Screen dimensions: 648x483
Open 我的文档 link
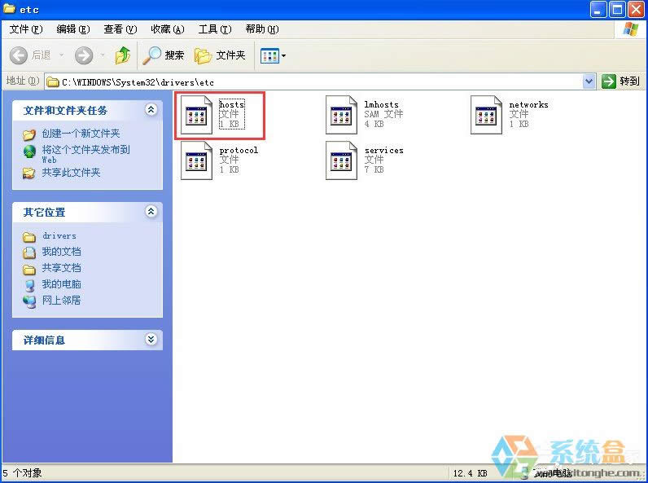click(61, 252)
